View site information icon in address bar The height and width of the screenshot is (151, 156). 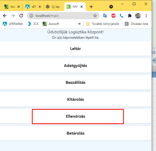tap(31, 16)
